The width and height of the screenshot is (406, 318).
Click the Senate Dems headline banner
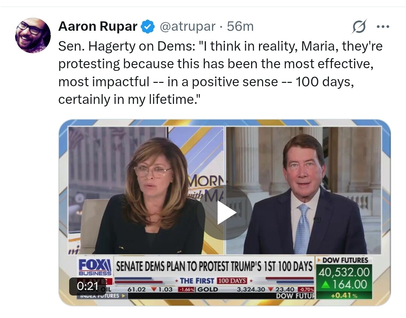[214, 266]
